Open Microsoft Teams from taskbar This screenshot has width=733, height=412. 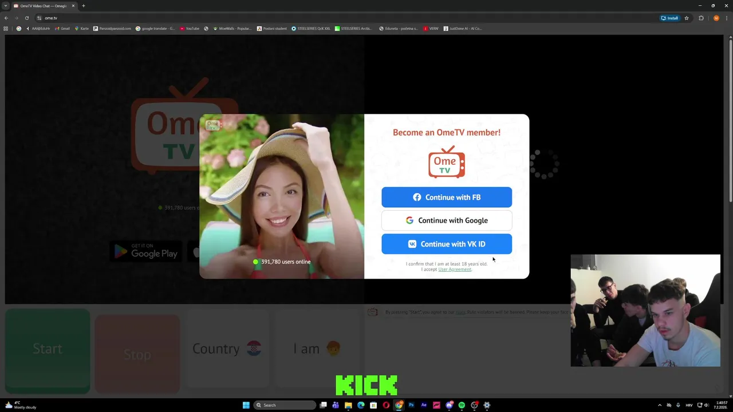coord(336,405)
